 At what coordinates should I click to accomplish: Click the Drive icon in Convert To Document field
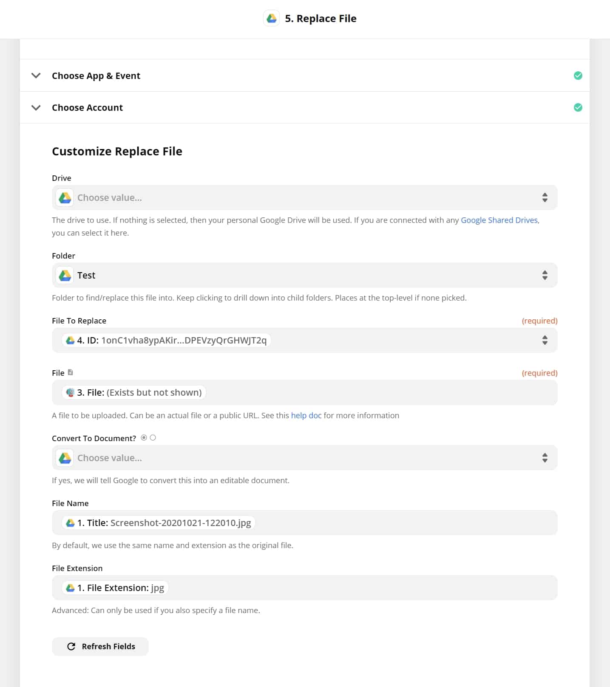[65, 458]
